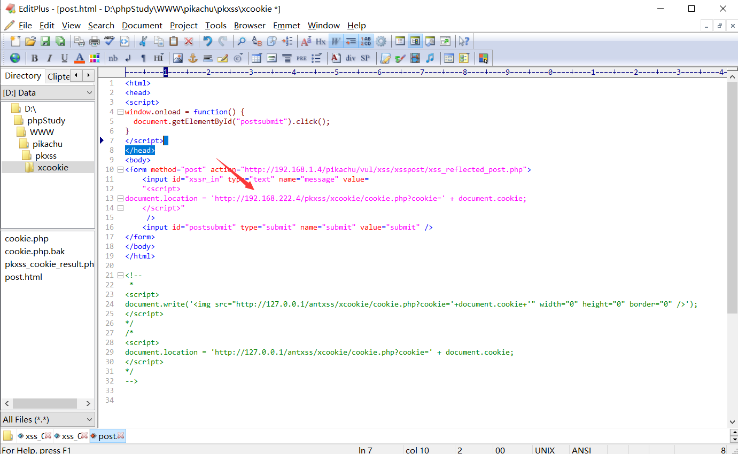The image size is (738, 454).
Task: Click the context help pointer icon
Action: coord(464,41)
